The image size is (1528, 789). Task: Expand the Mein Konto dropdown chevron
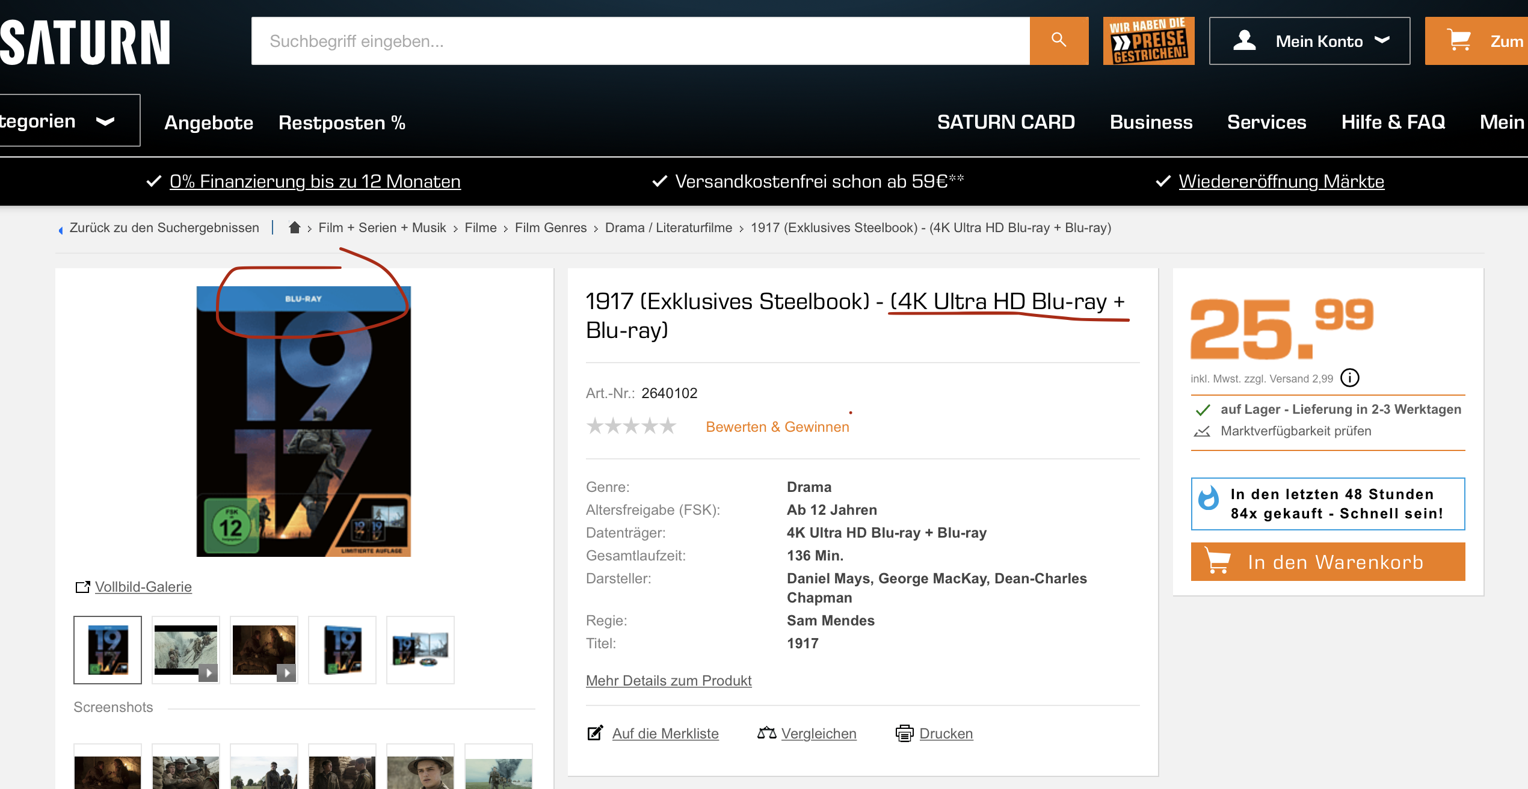tap(1382, 40)
